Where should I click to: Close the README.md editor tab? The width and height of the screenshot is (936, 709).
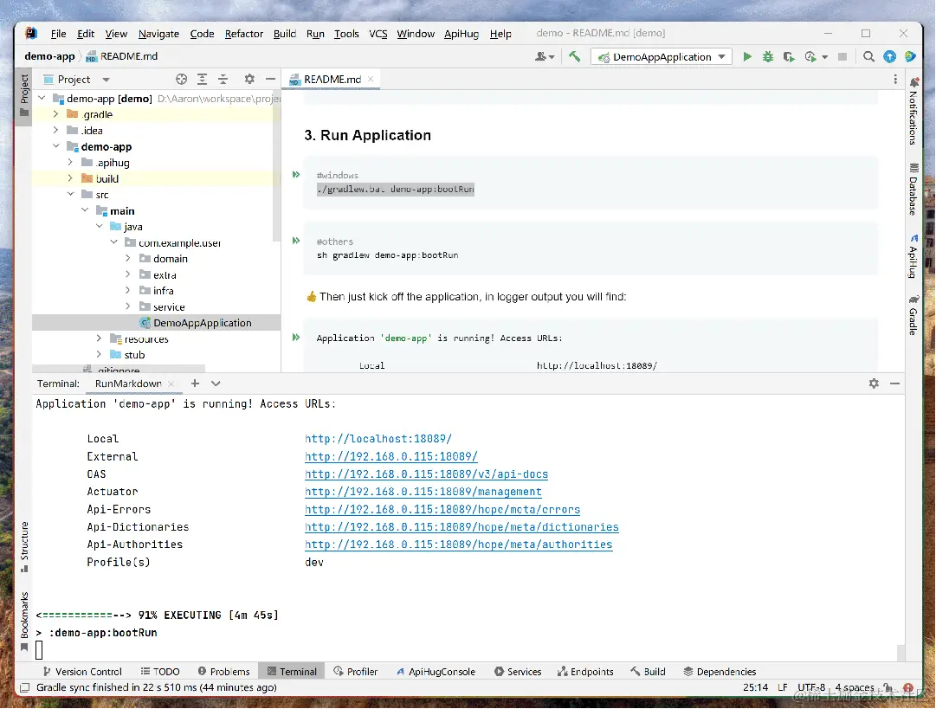(x=371, y=79)
